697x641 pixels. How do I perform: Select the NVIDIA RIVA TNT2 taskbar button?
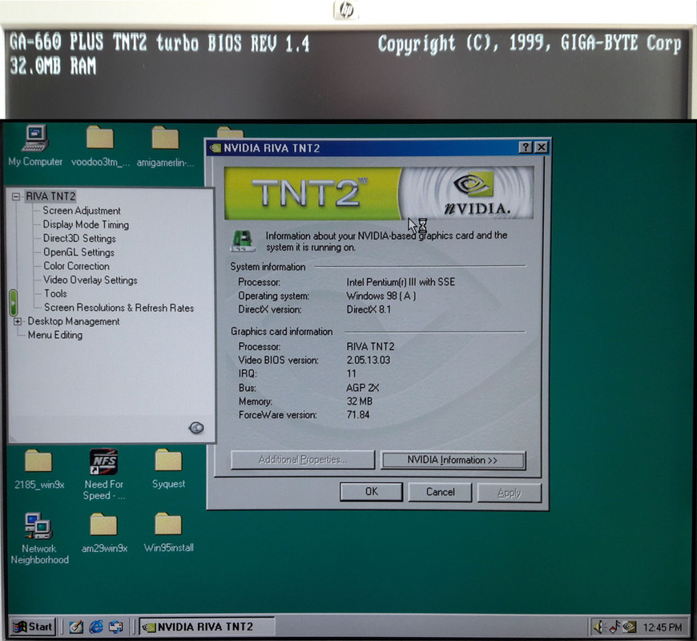click(207, 627)
